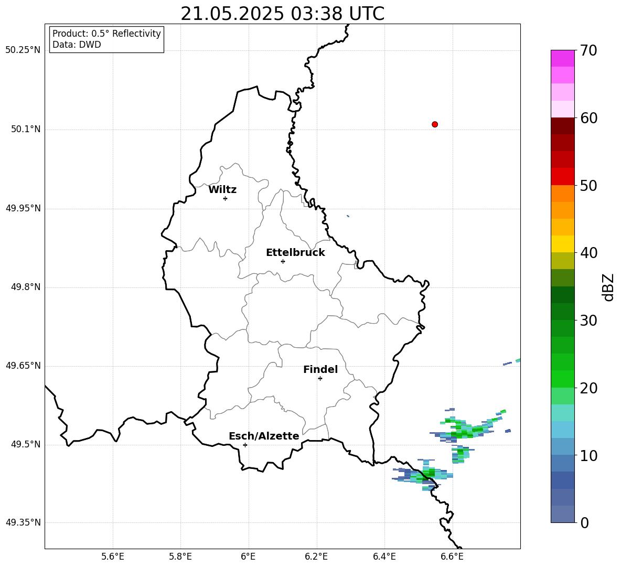Click the colorbar tick label 60

(x=588, y=118)
